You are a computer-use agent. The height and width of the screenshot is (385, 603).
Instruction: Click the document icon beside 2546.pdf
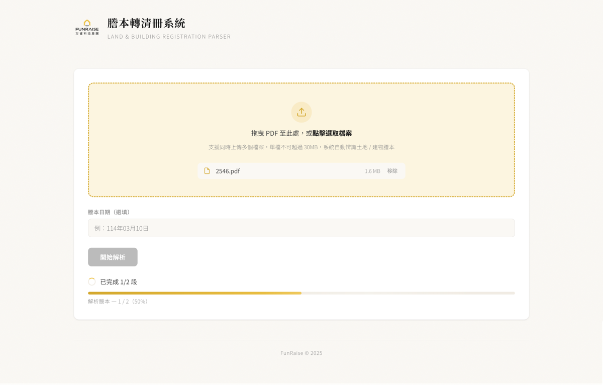pos(207,171)
